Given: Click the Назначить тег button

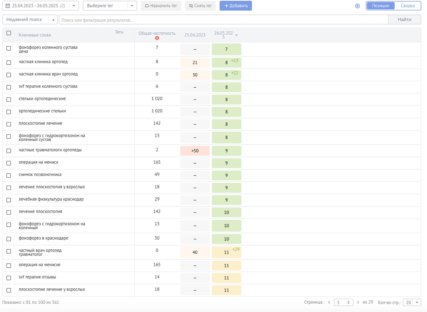Looking at the screenshot, I should 161,6.
